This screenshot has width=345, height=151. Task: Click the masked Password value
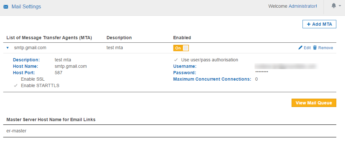(x=261, y=73)
